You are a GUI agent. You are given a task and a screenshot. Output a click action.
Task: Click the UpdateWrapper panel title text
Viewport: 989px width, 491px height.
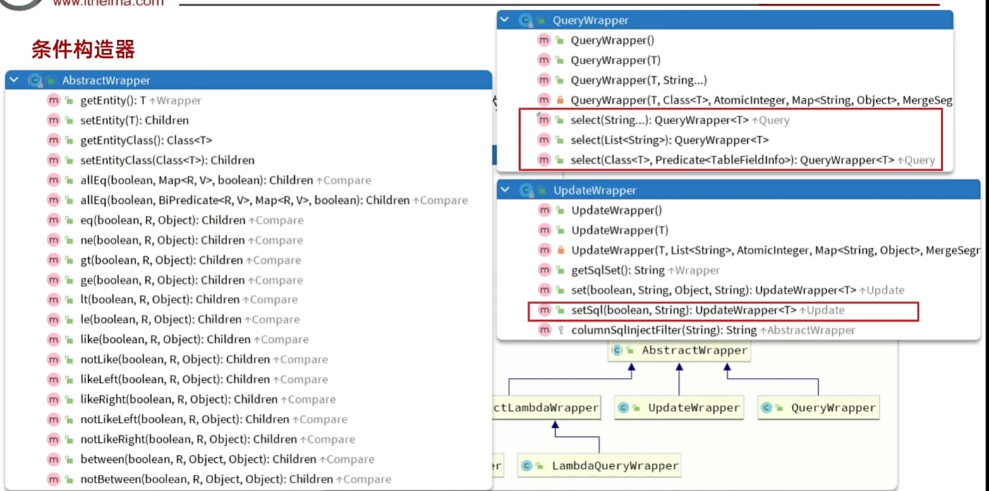(x=595, y=190)
